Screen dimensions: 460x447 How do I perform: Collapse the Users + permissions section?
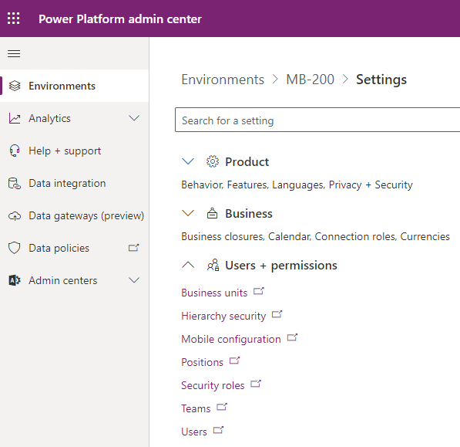click(188, 265)
